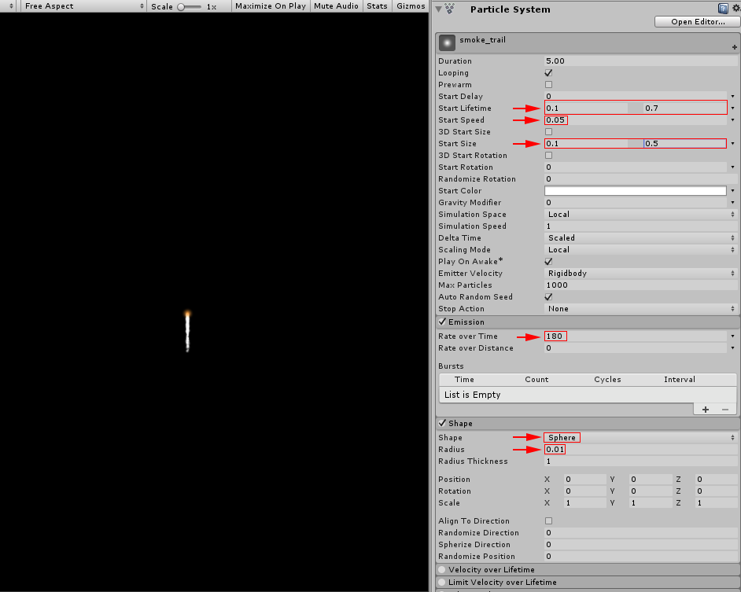Screen dimensions: 741x592
Task: Toggle the Looping checkbox
Action: tap(548, 73)
